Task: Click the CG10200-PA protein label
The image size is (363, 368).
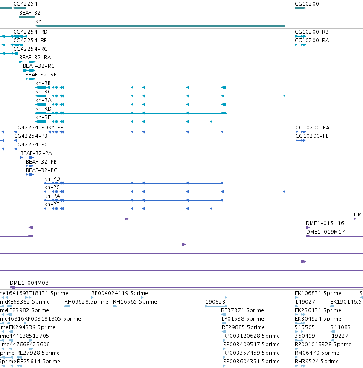Action: [x=313, y=128]
